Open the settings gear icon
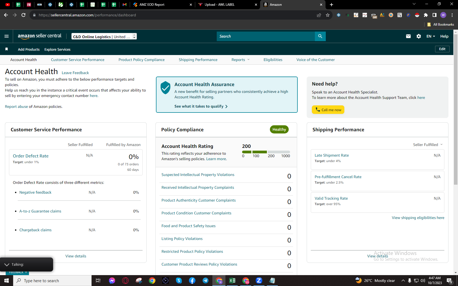The image size is (458, 286). coord(419,36)
